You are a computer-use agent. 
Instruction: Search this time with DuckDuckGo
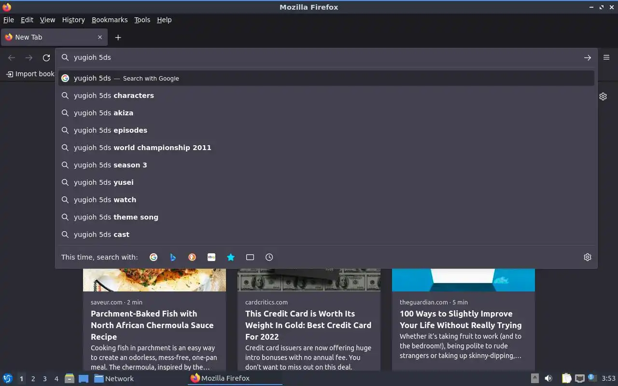(x=192, y=257)
